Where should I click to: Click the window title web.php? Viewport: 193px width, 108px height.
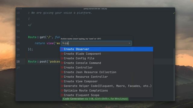(95, 9)
